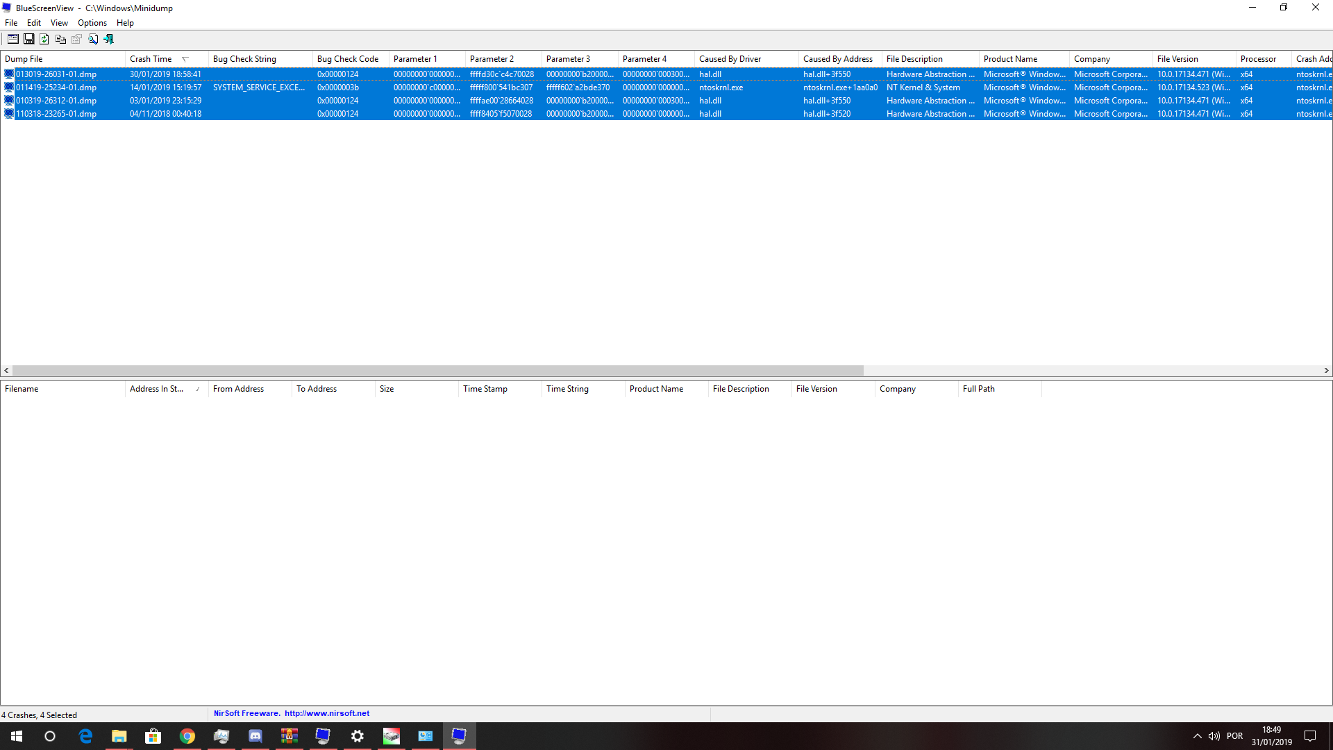1333x750 pixels.
Task: Sort lower pane by Address In Stack header
Action: coord(167,389)
